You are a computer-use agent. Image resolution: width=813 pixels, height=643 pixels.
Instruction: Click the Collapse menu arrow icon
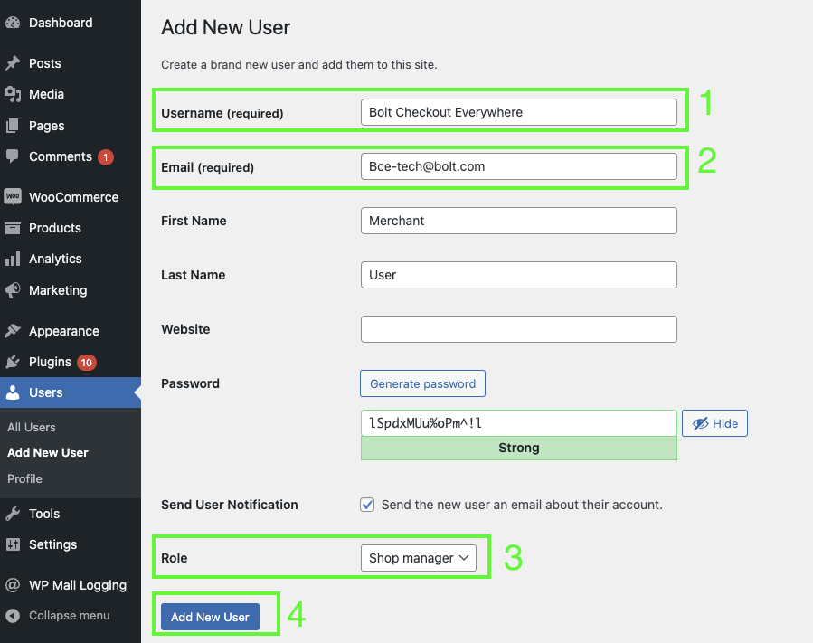pos(13,616)
